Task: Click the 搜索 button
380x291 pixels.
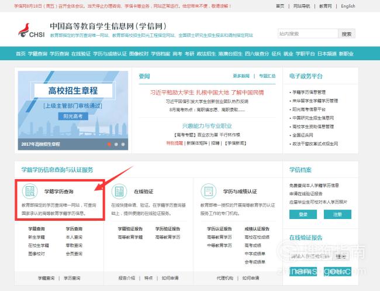Action: pos(347,34)
